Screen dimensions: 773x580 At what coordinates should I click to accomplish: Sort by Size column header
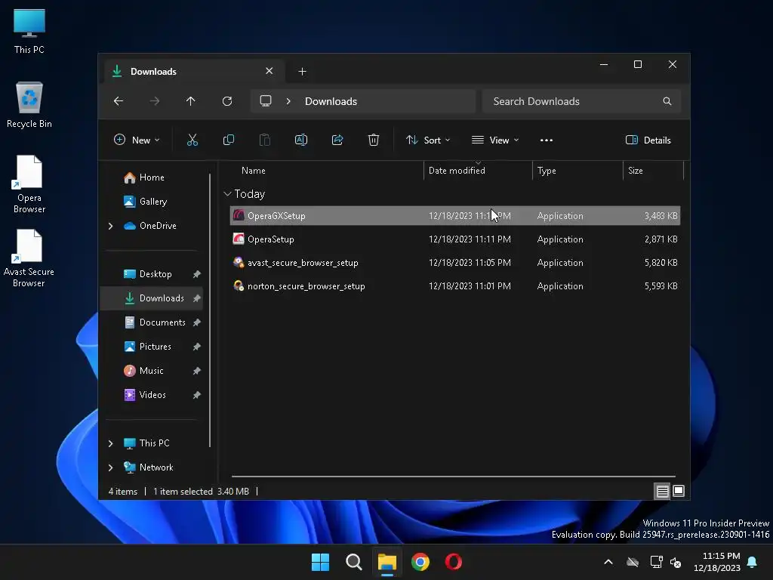point(653,171)
